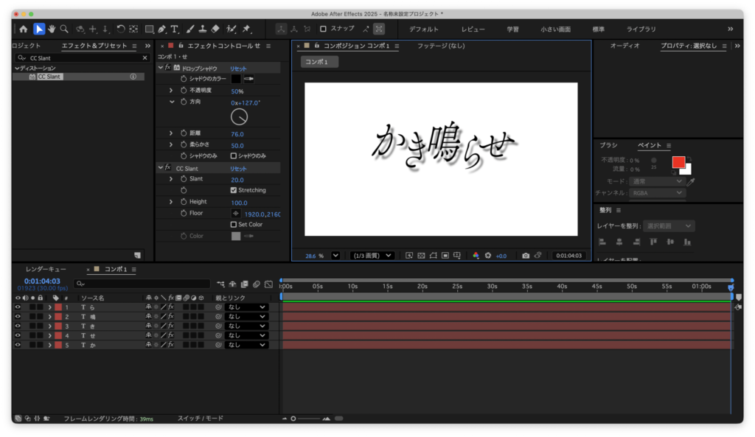Screen dimensions: 755x437
Task: Click the コンポ1 breadcrumb button in viewer
Action: click(x=319, y=62)
